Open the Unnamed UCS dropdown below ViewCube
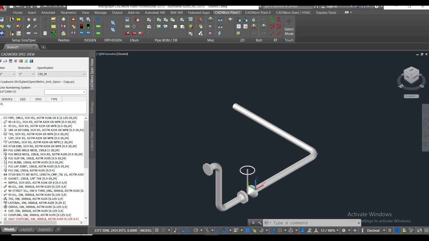This screenshot has width=429, height=241. tap(411, 96)
